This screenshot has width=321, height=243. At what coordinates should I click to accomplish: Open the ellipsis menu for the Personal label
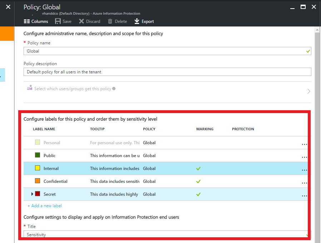point(304,144)
